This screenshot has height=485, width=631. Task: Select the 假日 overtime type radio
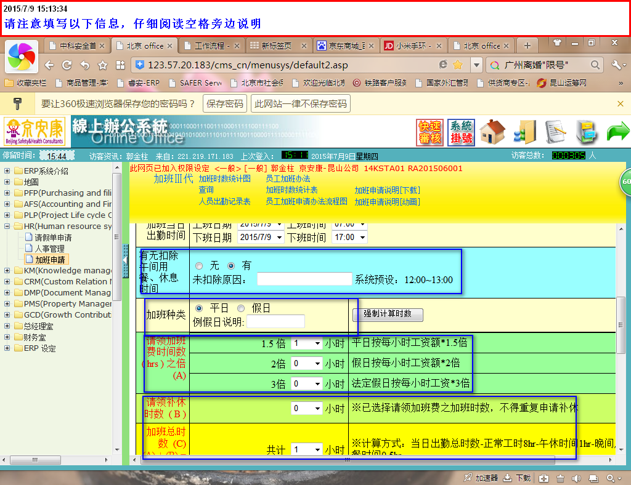[241, 308]
